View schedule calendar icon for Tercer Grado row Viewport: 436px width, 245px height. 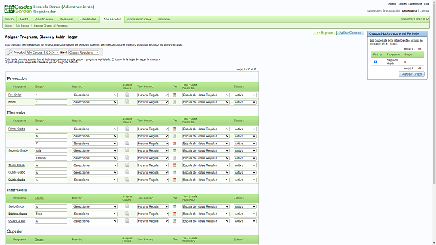click(x=175, y=165)
